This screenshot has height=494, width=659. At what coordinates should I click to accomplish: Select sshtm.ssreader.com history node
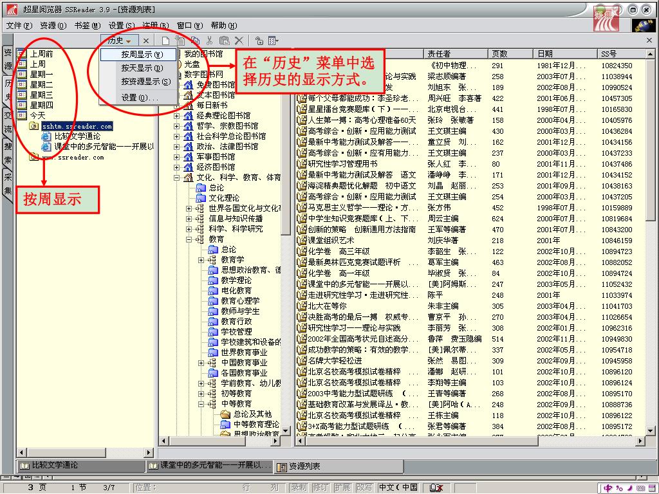77,126
